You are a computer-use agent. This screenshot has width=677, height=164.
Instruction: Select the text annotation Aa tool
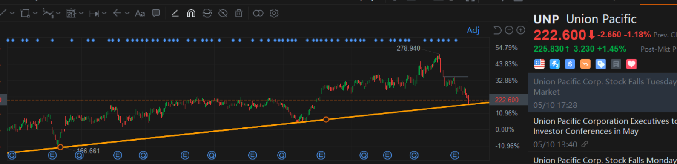[x=140, y=13]
